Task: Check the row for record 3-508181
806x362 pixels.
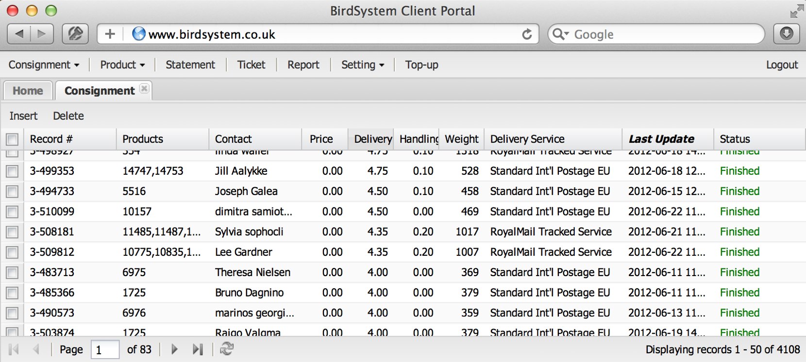Action: coord(12,232)
